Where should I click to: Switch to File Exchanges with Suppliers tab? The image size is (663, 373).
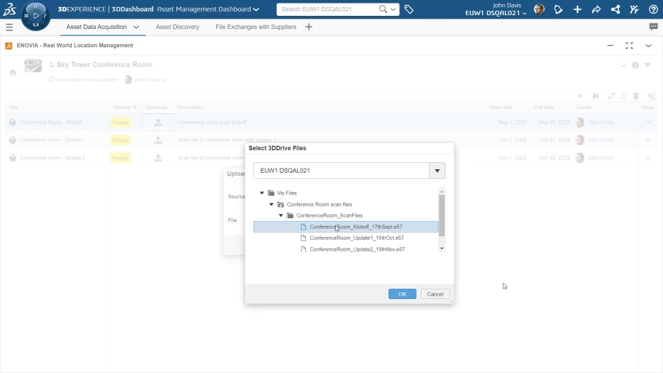pyautogui.click(x=256, y=27)
